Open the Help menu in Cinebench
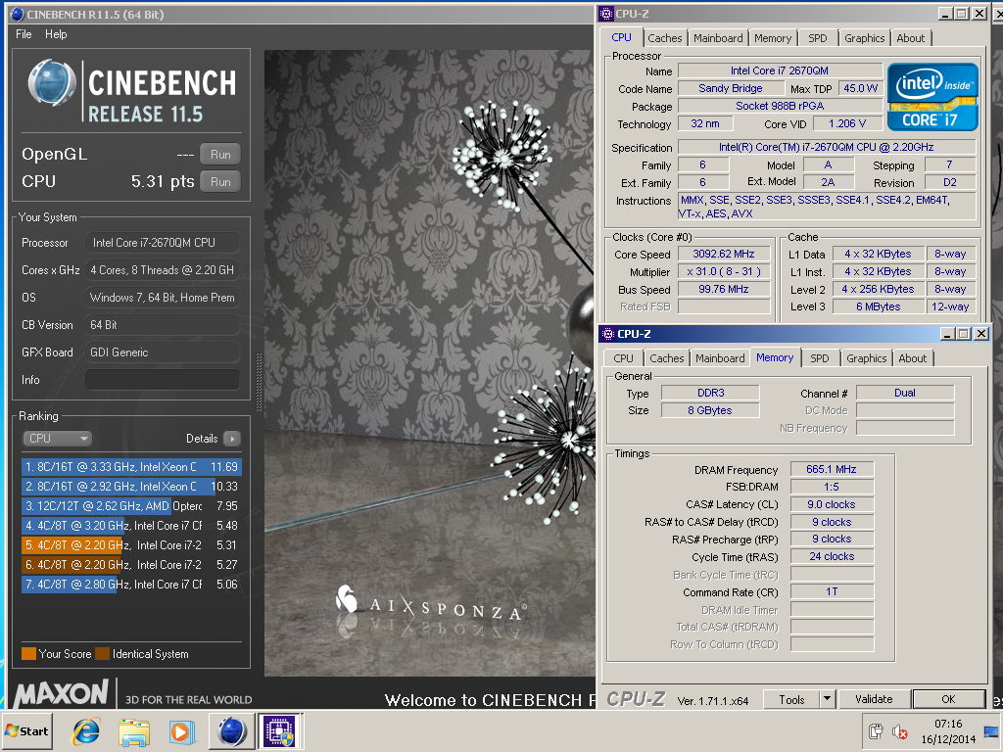This screenshot has width=1003, height=752. 56,34
